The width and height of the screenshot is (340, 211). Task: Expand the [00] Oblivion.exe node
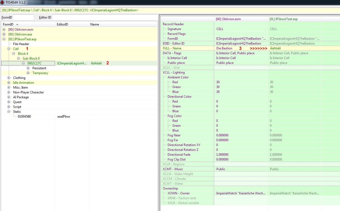4,34
